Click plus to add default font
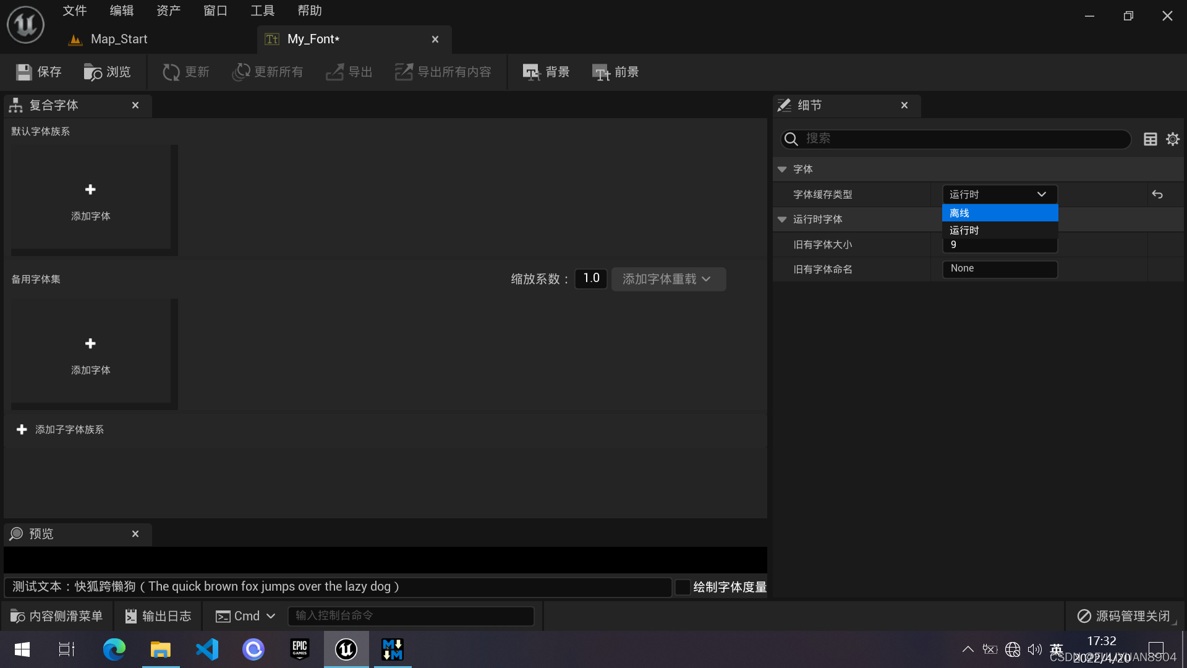 pyautogui.click(x=90, y=189)
